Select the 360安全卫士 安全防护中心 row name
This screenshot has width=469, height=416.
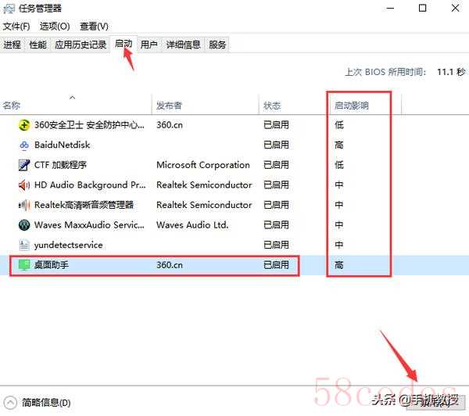tap(89, 125)
